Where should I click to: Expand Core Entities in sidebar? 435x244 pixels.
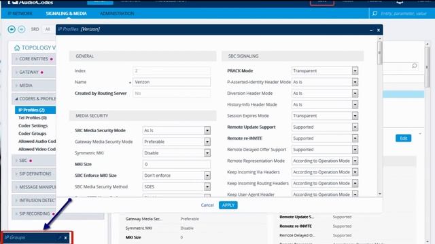(33, 59)
